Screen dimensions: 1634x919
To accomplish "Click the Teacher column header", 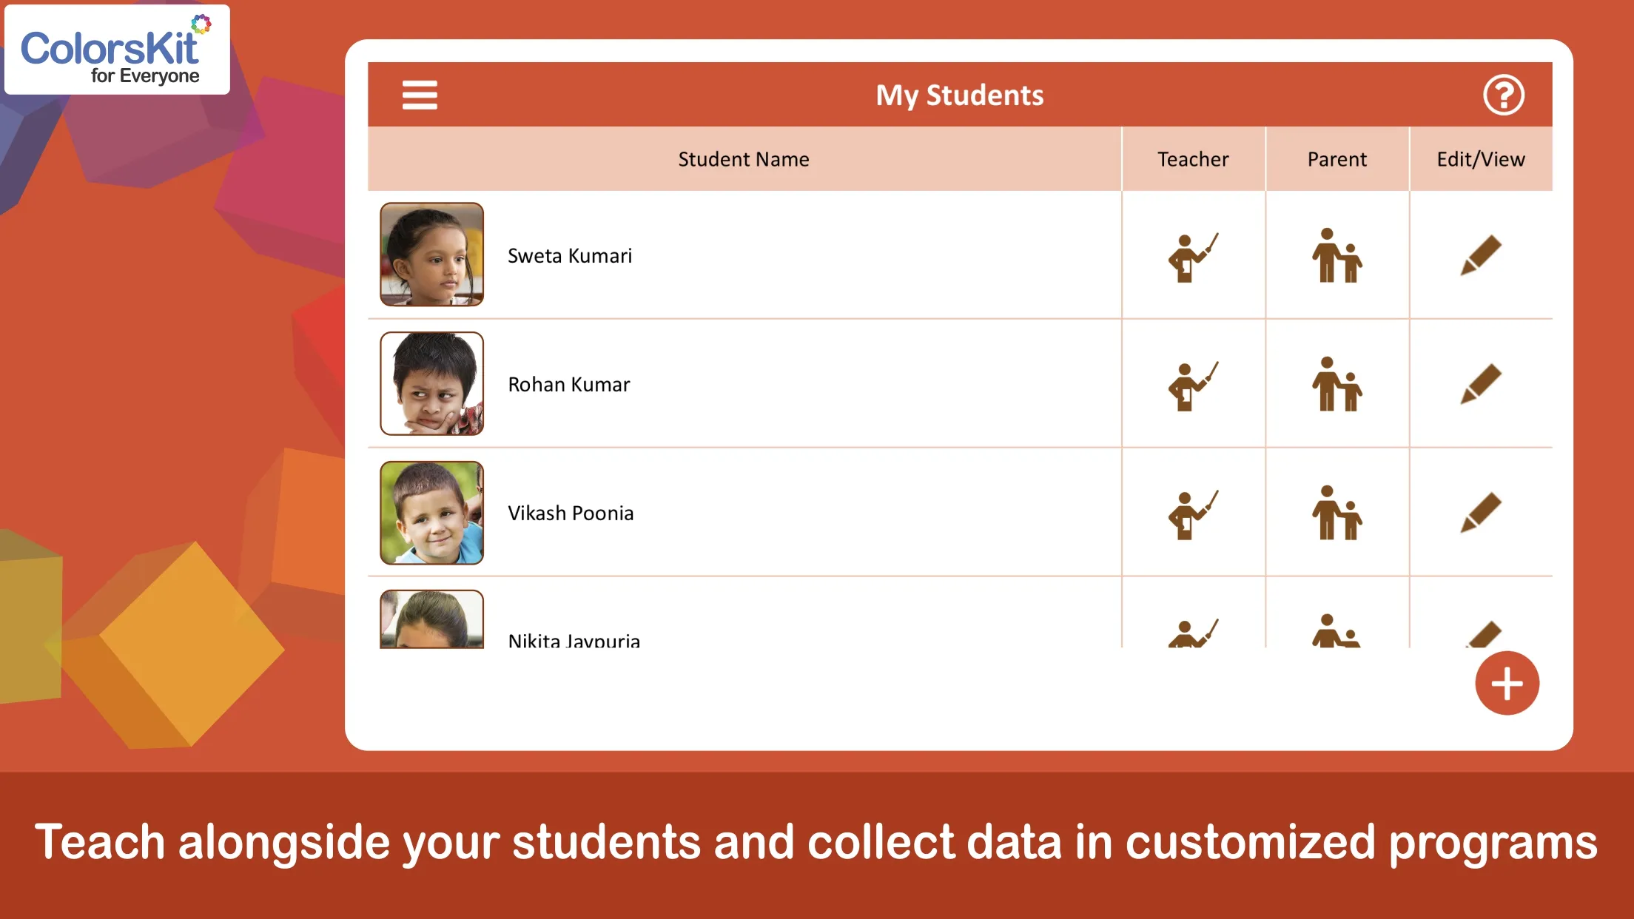I will coord(1192,159).
